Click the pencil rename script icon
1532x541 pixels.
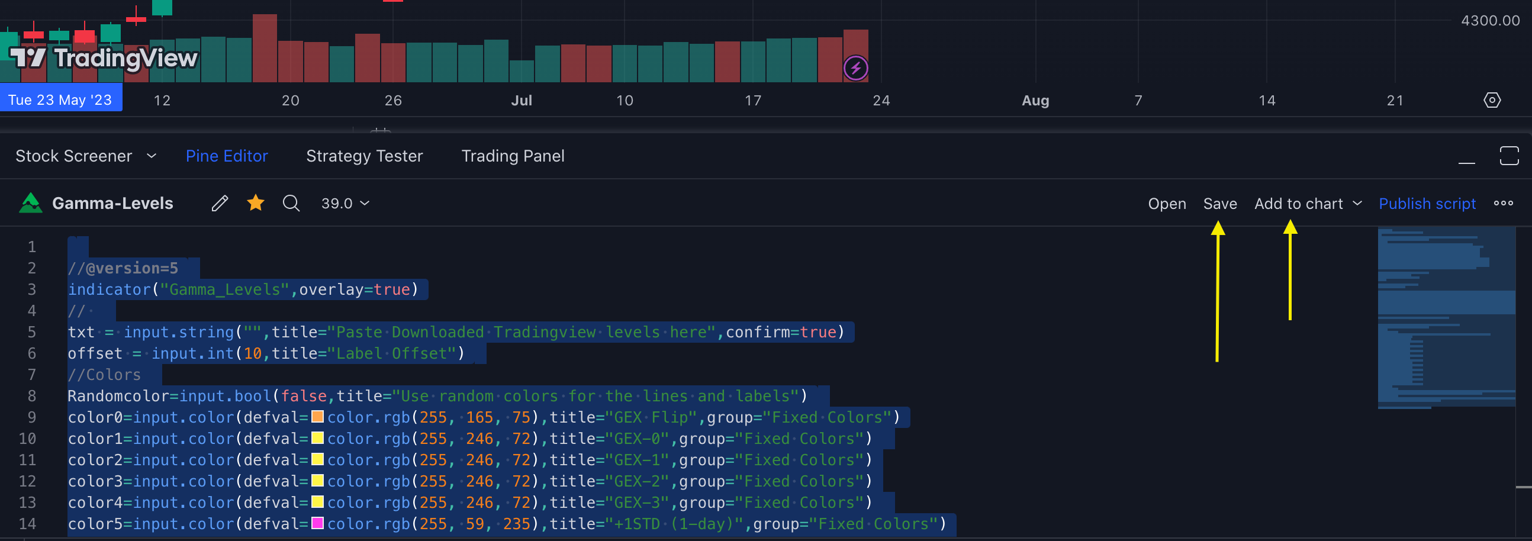pyautogui.click(x=220, y=204)
